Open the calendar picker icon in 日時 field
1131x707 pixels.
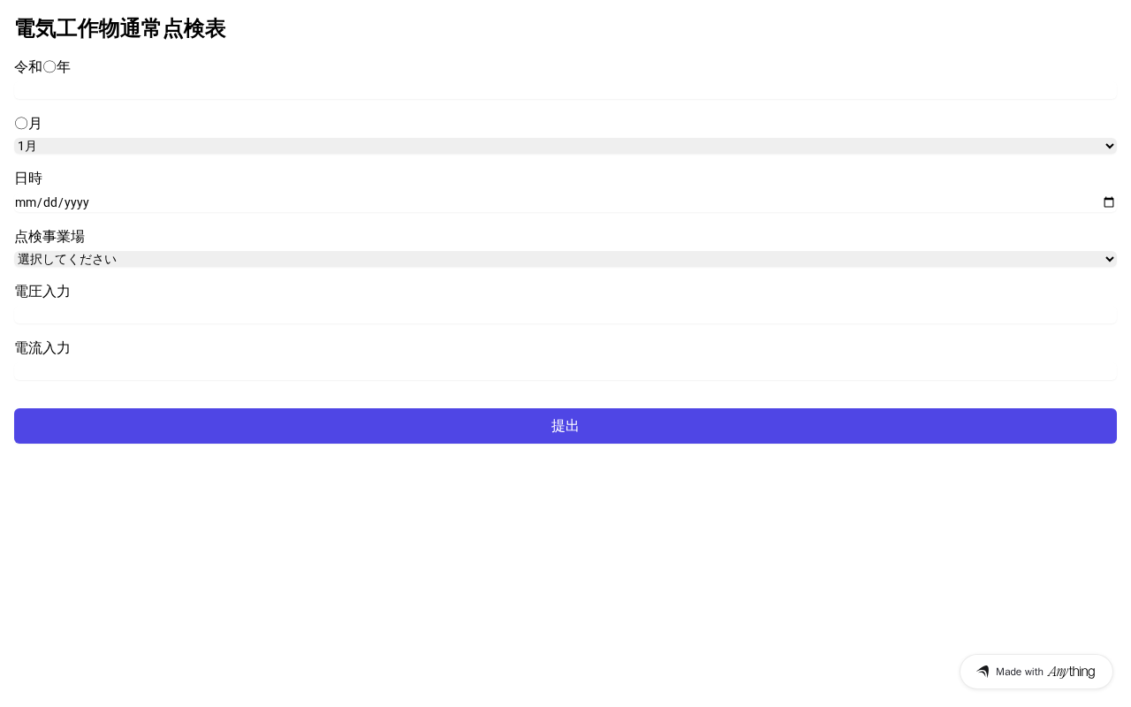tap(1109, 202)
